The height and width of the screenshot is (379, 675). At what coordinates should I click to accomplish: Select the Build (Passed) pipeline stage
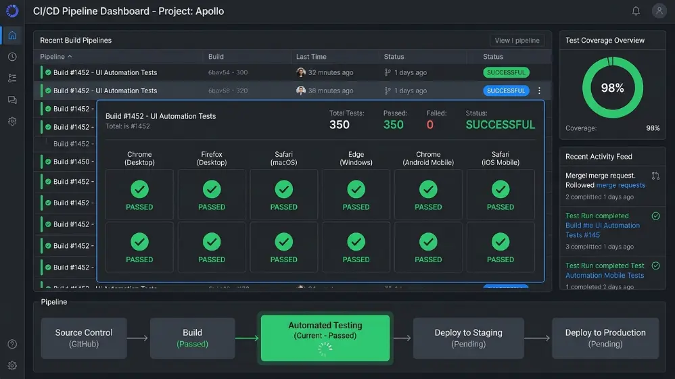[193, 338]
